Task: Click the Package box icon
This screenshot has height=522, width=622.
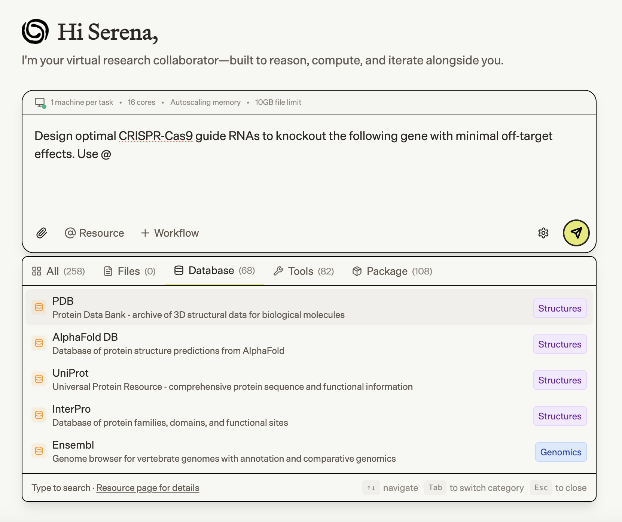Action: [x=357, y=271]
